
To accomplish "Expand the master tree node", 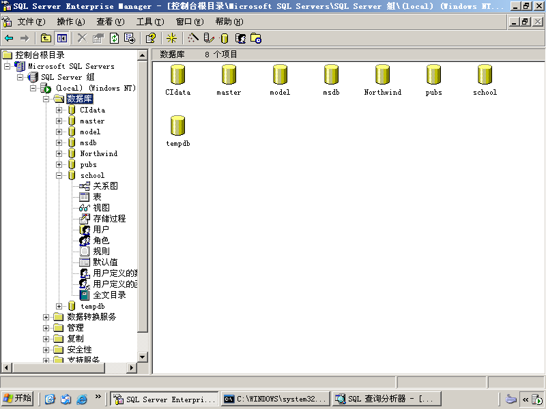I will [x=59, y=121].
